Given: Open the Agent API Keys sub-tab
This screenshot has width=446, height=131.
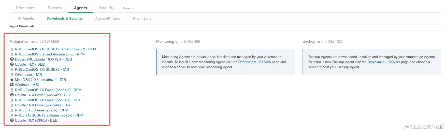Looking at the screenshot, I should 108,18.
